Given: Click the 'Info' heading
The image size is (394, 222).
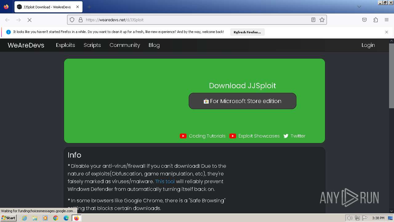Looking at the screenshot, I should coord(74,155).
